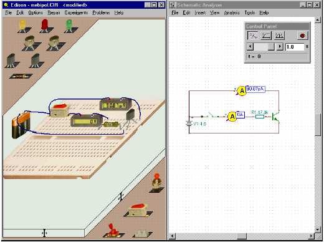Click the red record button in the Control Panel
Image resolution: width=324 pixels, height=242 pixels.
tap(303, 36)
